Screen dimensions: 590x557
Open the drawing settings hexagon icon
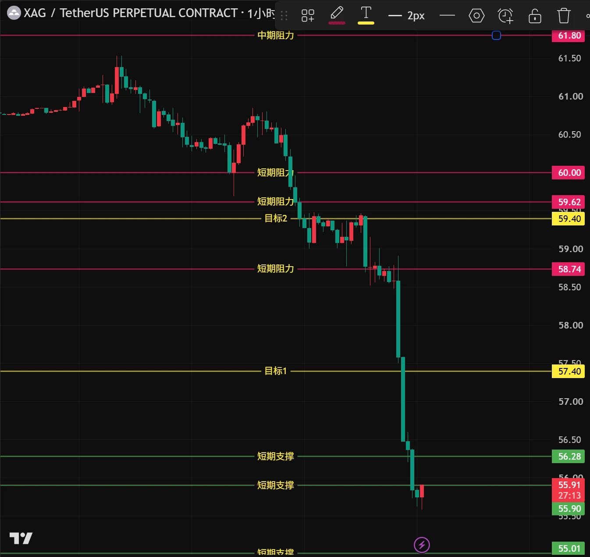pos(476,16)
